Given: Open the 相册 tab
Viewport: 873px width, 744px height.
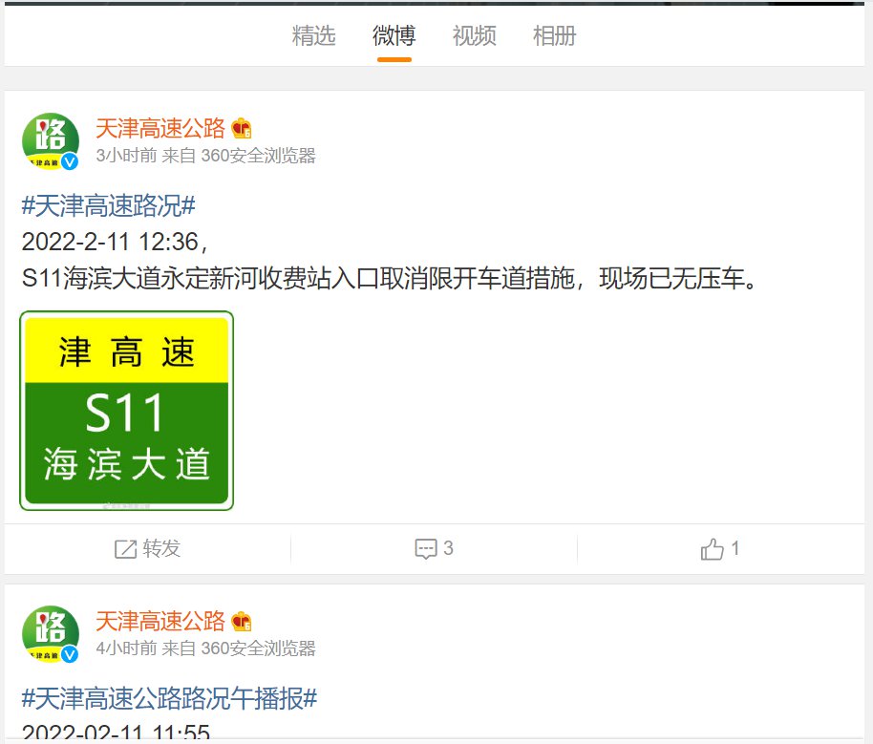Looking at the screenshot, I should tap(555, 35).
